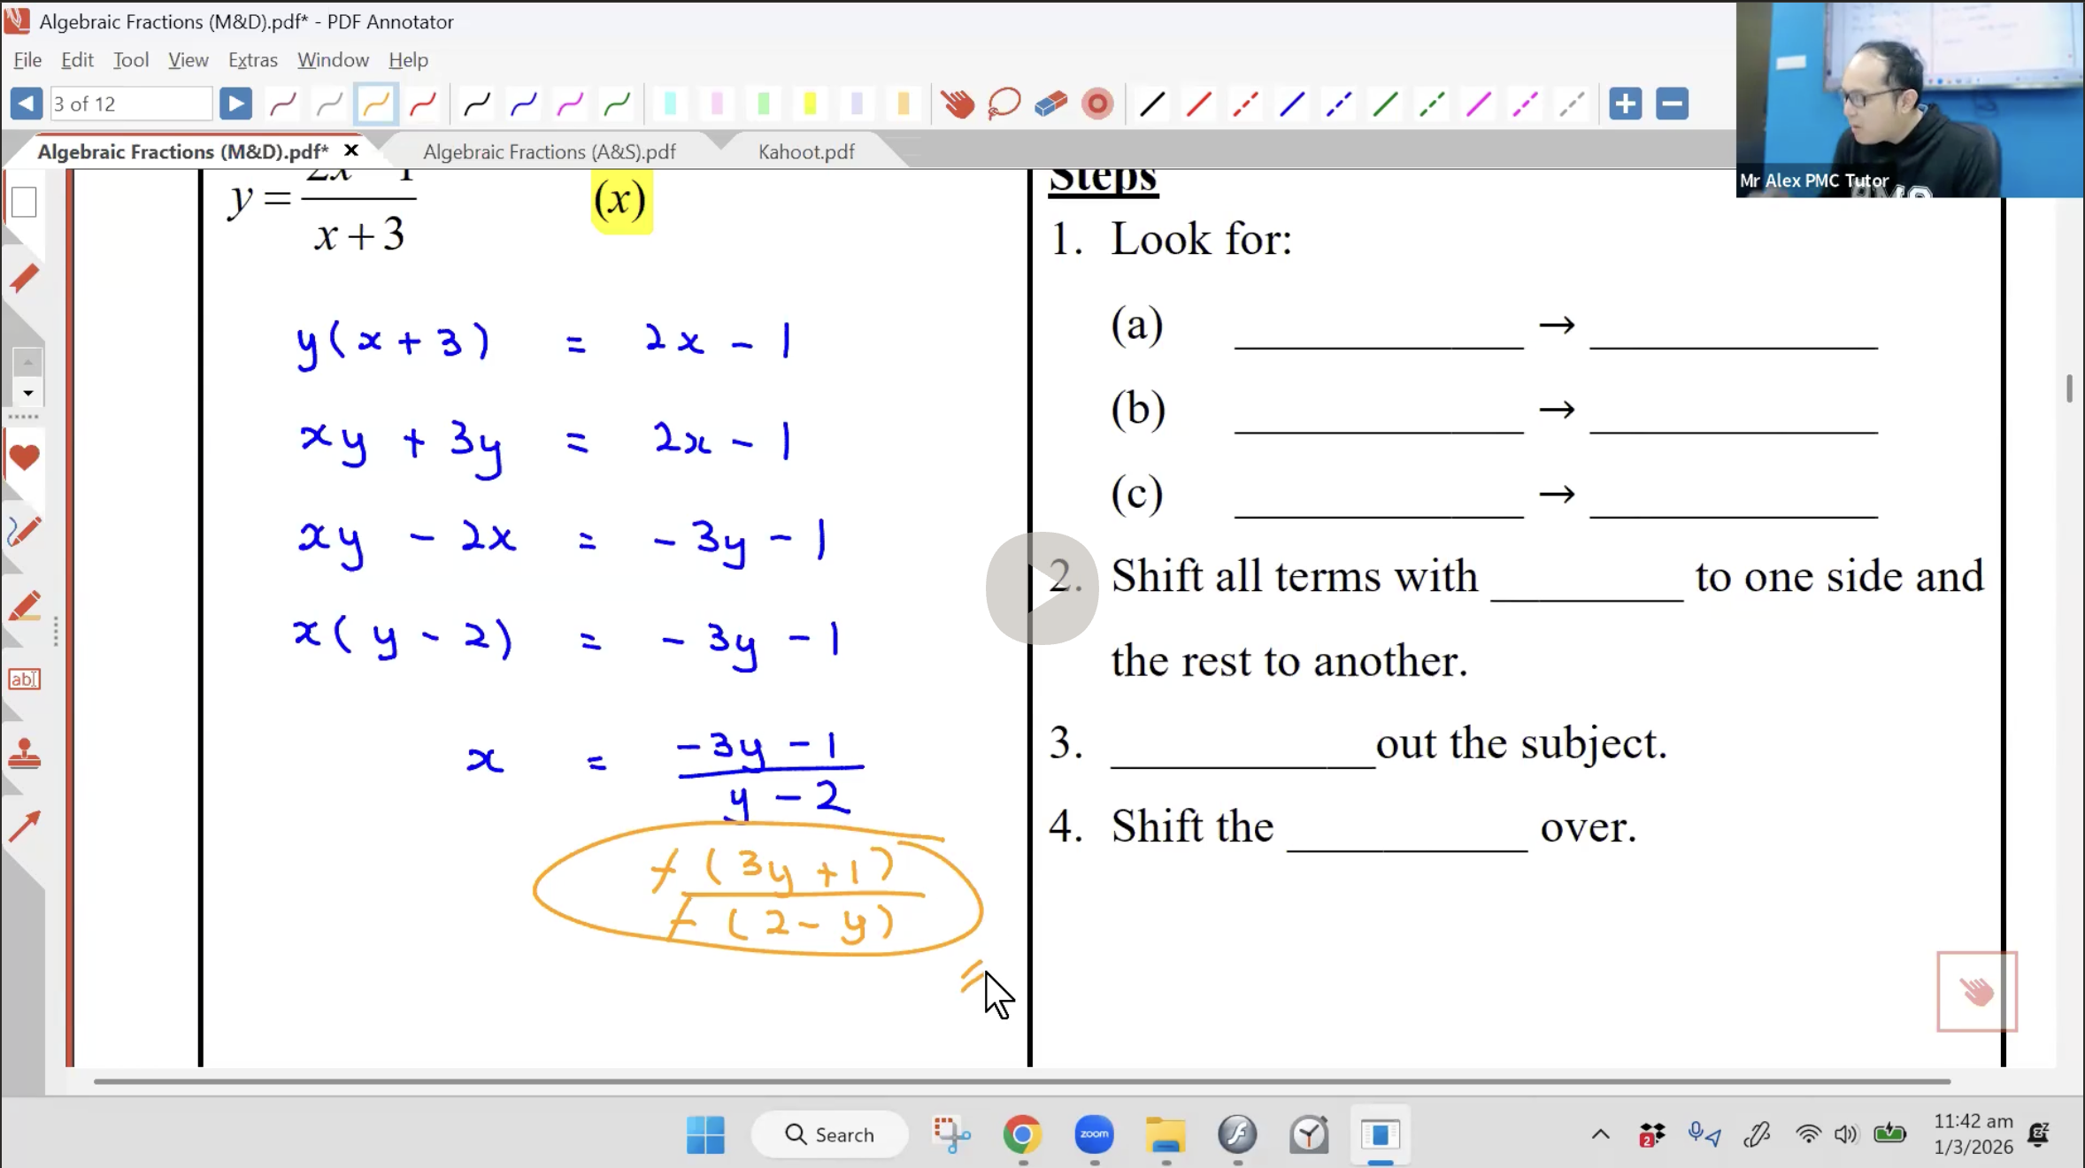Select the dashed magenta line tool
Screen dimensions: 2085x1168
pos(1525,104)
